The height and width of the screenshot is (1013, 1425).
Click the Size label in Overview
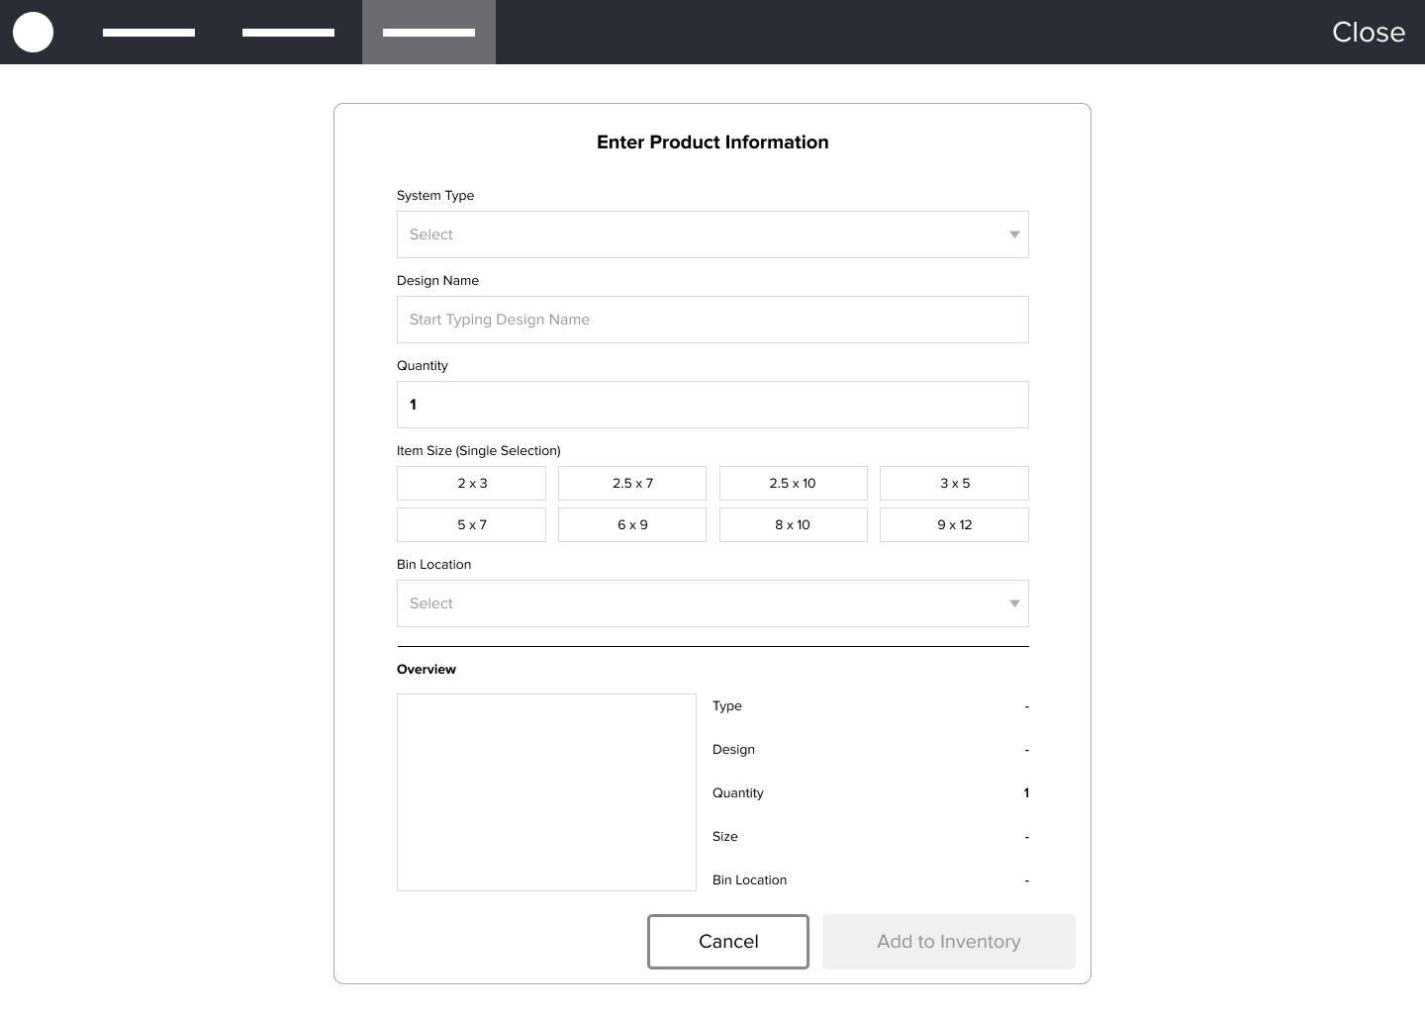pos(725,837)
